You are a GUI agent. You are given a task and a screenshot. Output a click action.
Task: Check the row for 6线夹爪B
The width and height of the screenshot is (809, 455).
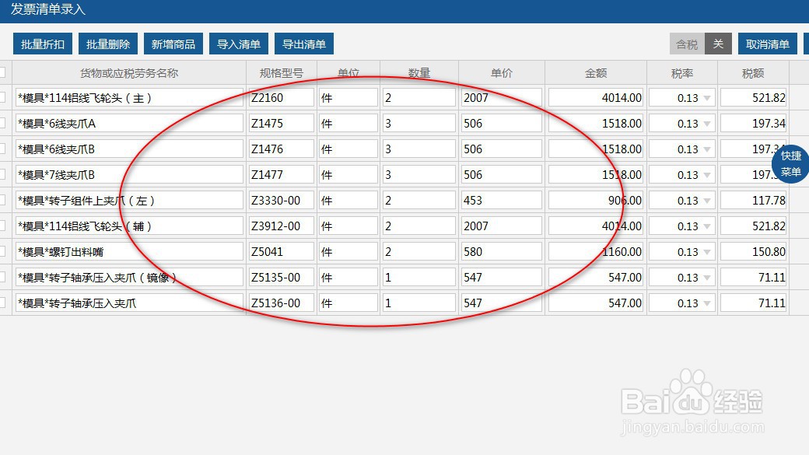tap(2, 149)
